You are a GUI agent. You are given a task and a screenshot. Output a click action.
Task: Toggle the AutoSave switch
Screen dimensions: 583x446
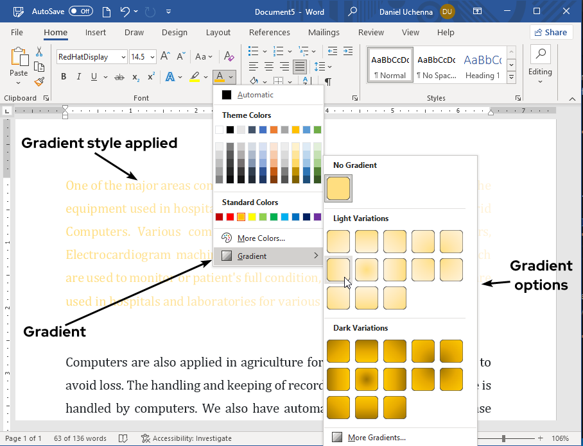[x=80, y=12]
